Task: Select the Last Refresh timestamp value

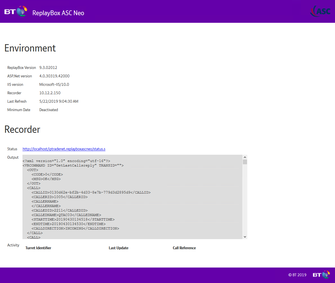Action: click(x=59, y=101)
